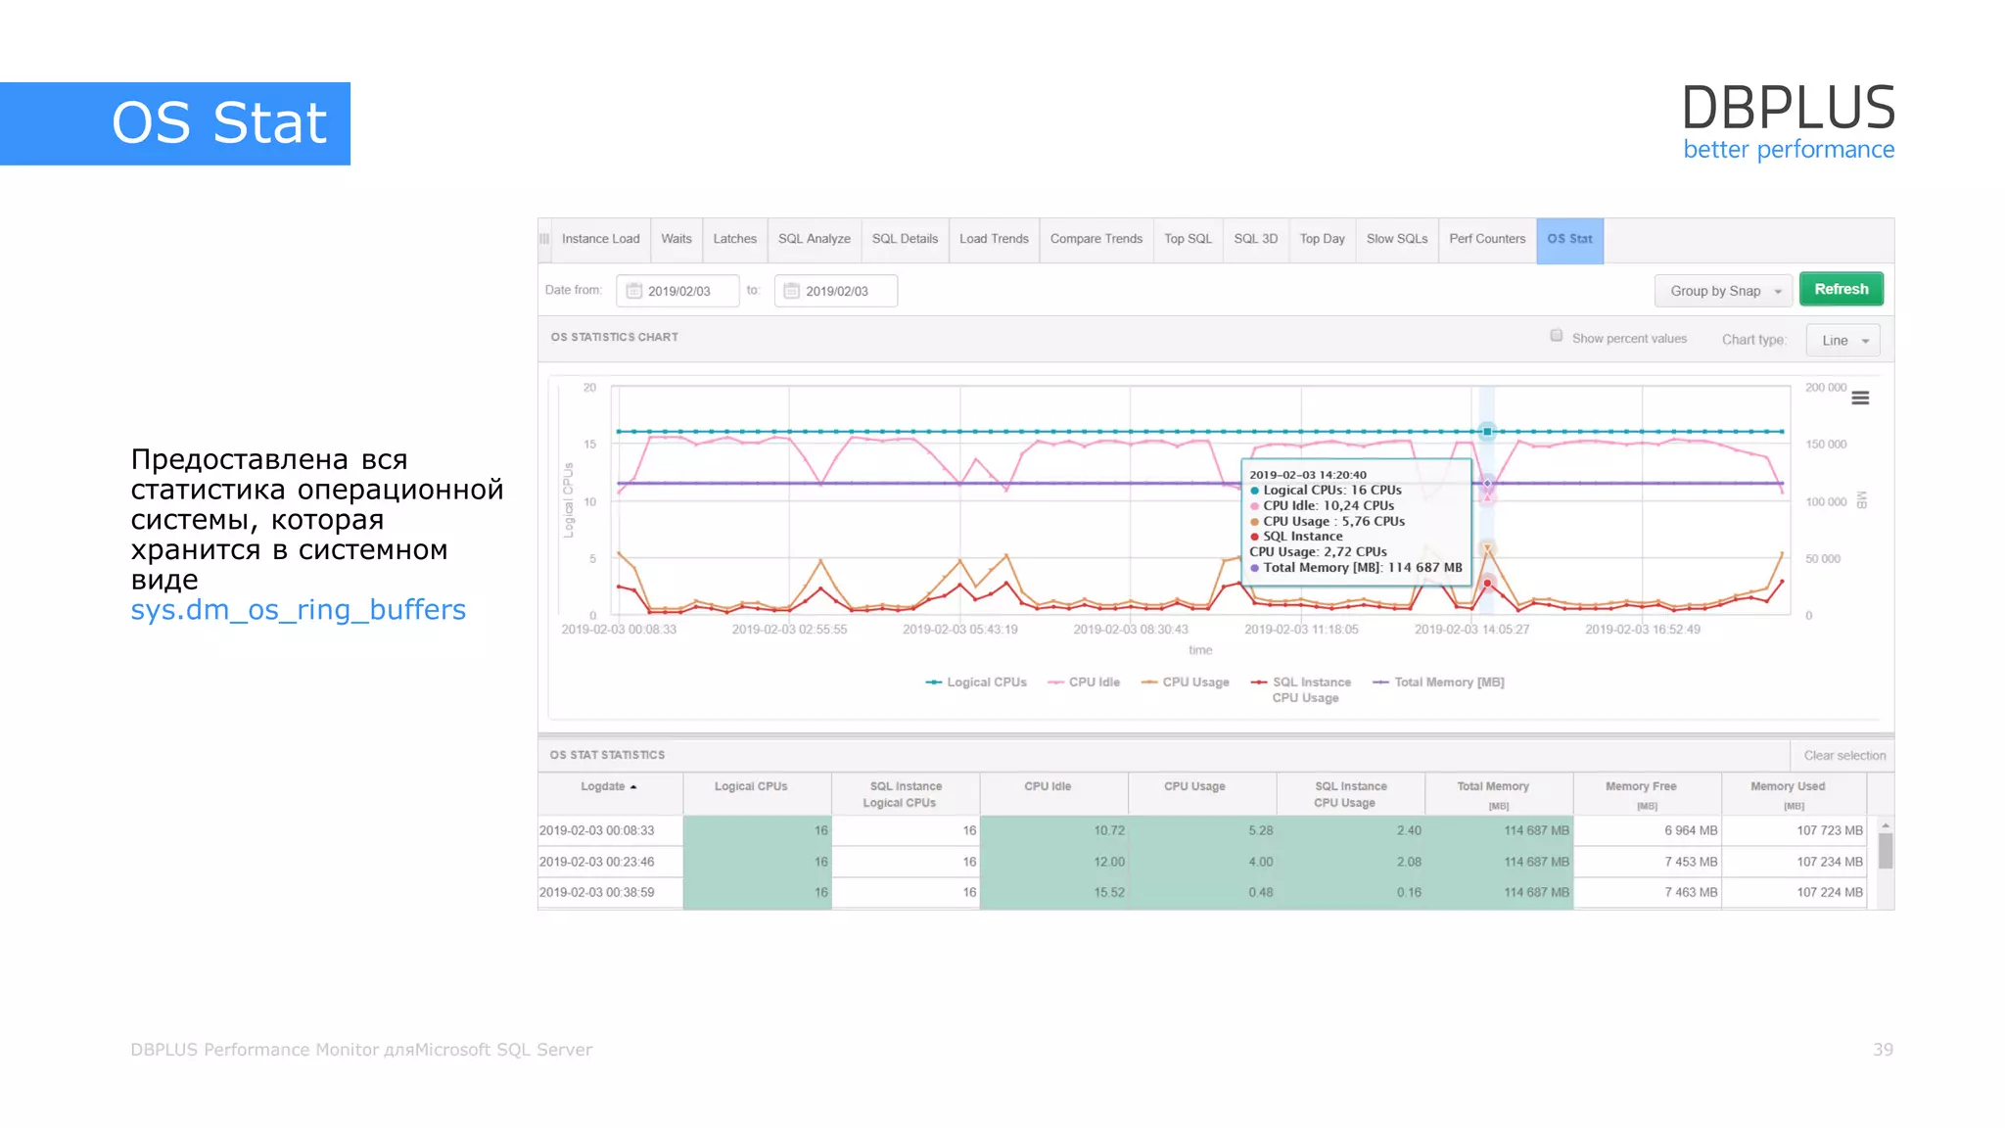The image size is (2005, 1128).
Task: Sort by Total Memory [MB] column header
Action: coord(1499,794)
